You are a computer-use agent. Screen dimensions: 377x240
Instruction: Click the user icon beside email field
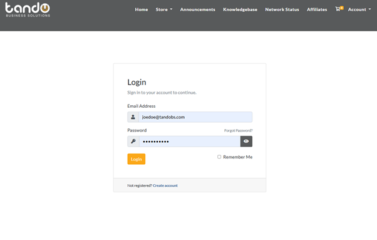click(x=133, y=117)
